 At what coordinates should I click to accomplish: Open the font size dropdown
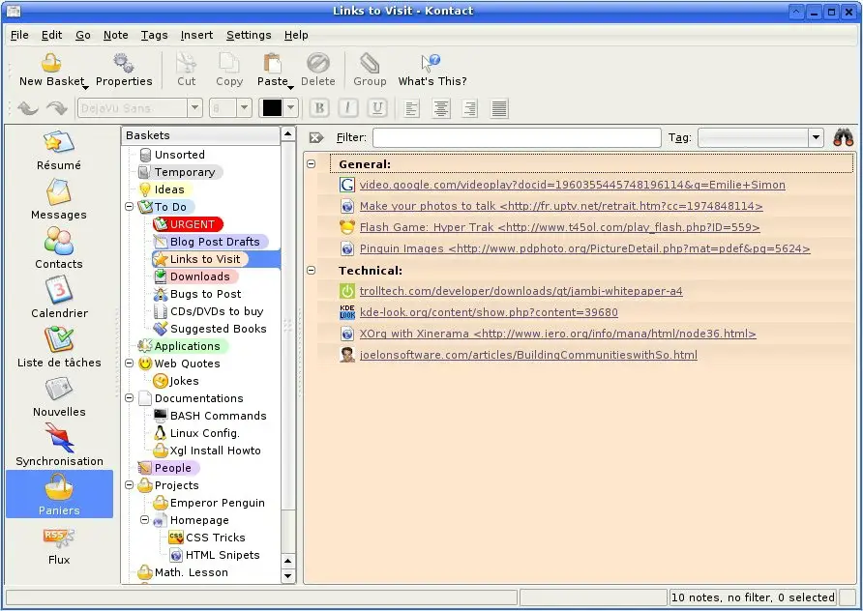click(x=245, y=107)
